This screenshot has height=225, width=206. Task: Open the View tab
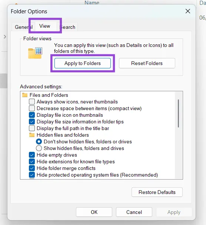pos(45,26)
